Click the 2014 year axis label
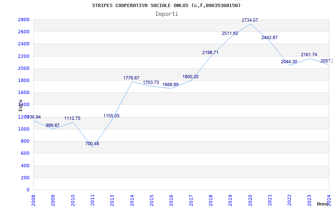Image resolution: width=333 pixels, height=208 pixels. (132, 201)
